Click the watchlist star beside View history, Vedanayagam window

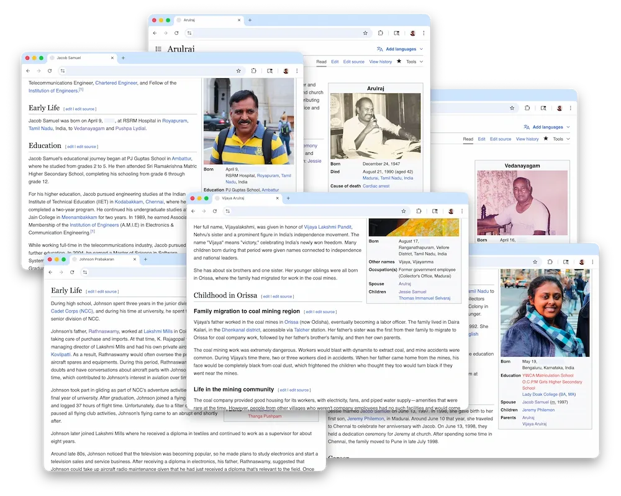coord(546,139)
